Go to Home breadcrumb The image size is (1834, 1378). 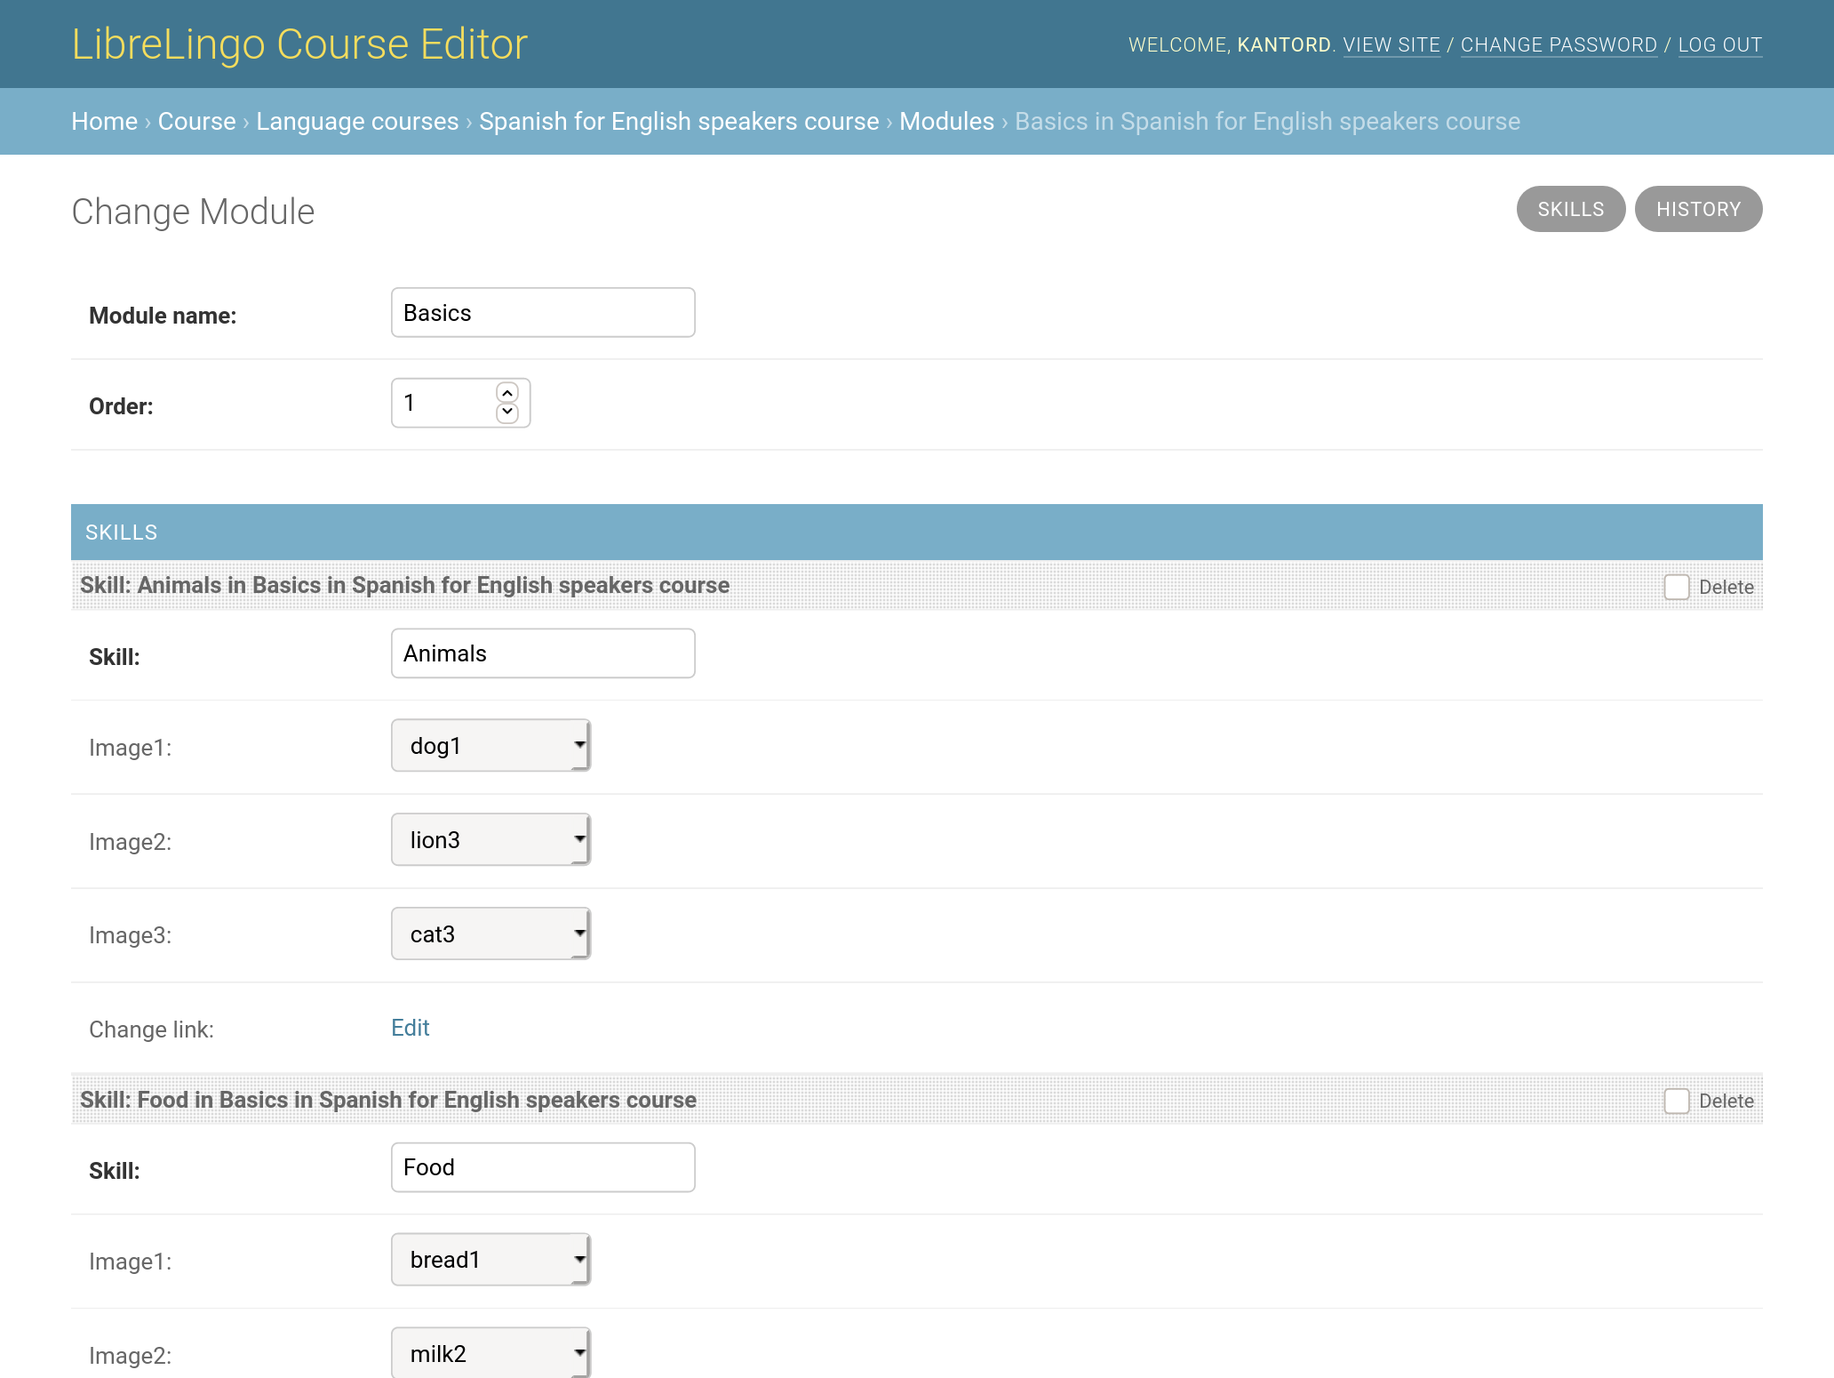(104, 121)
